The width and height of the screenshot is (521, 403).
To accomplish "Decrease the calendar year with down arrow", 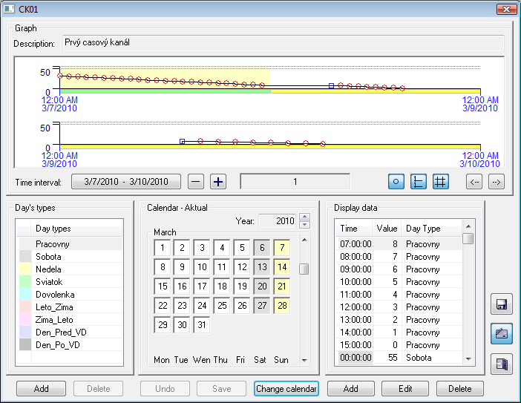I will point(304,224).
